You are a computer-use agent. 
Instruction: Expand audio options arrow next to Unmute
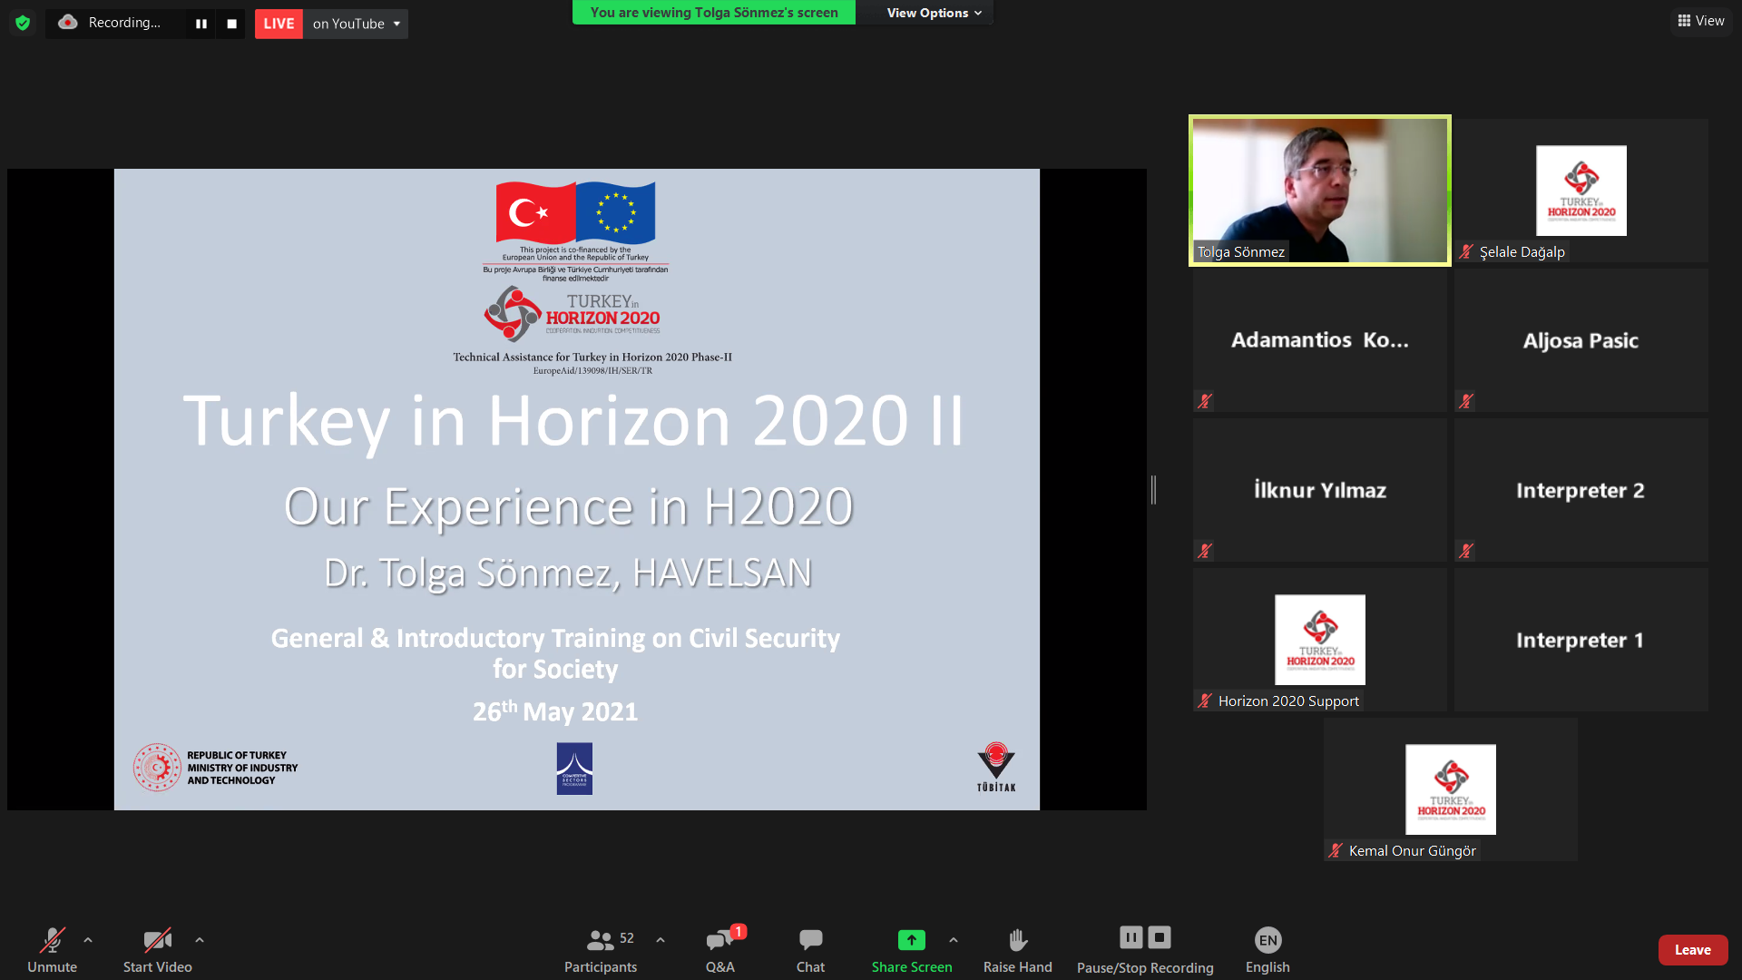(88, 940)
